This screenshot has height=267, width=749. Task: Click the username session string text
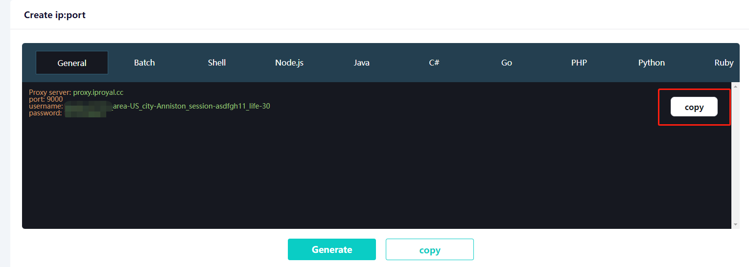click(191, 106)
